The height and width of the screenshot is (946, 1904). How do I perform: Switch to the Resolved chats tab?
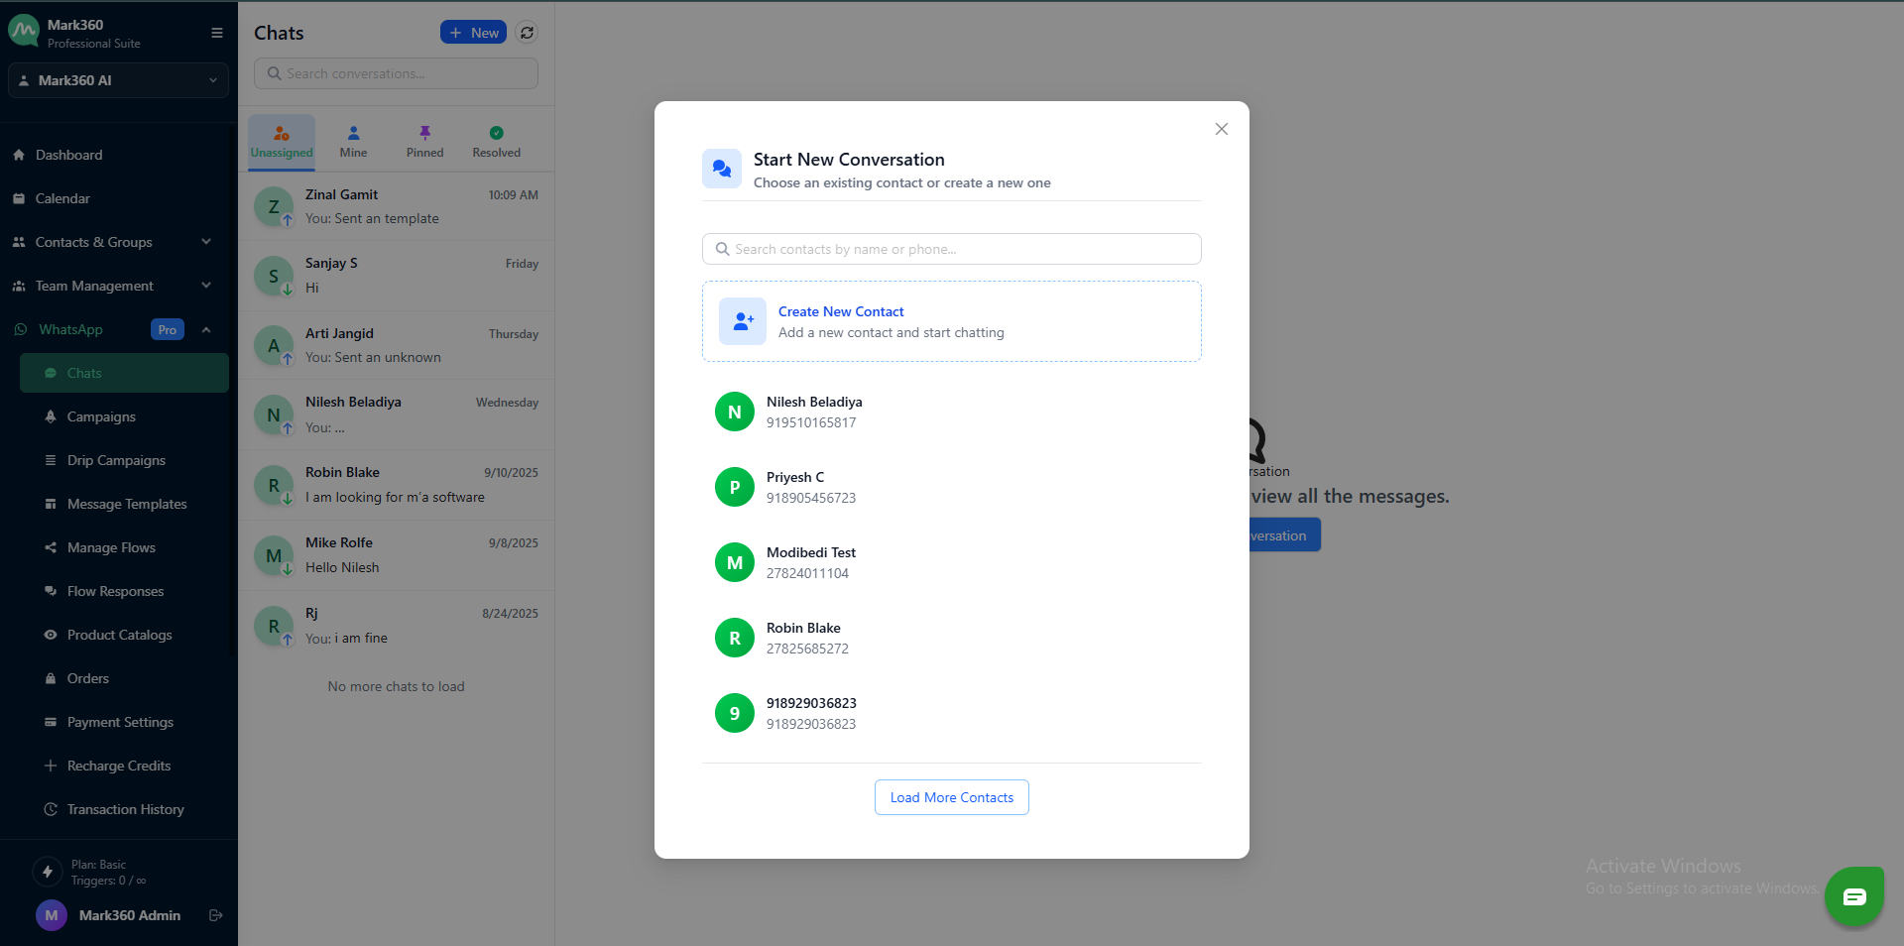(x=496, y=142)
